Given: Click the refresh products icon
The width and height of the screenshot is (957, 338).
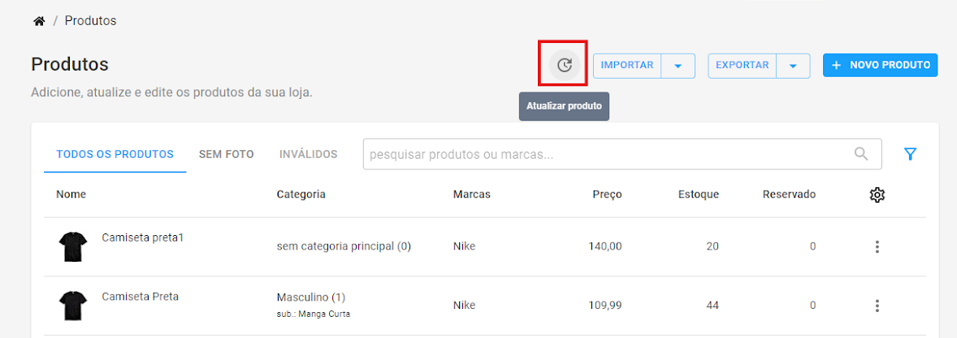Looking at the screenshot, I should [x=565, y=65].
